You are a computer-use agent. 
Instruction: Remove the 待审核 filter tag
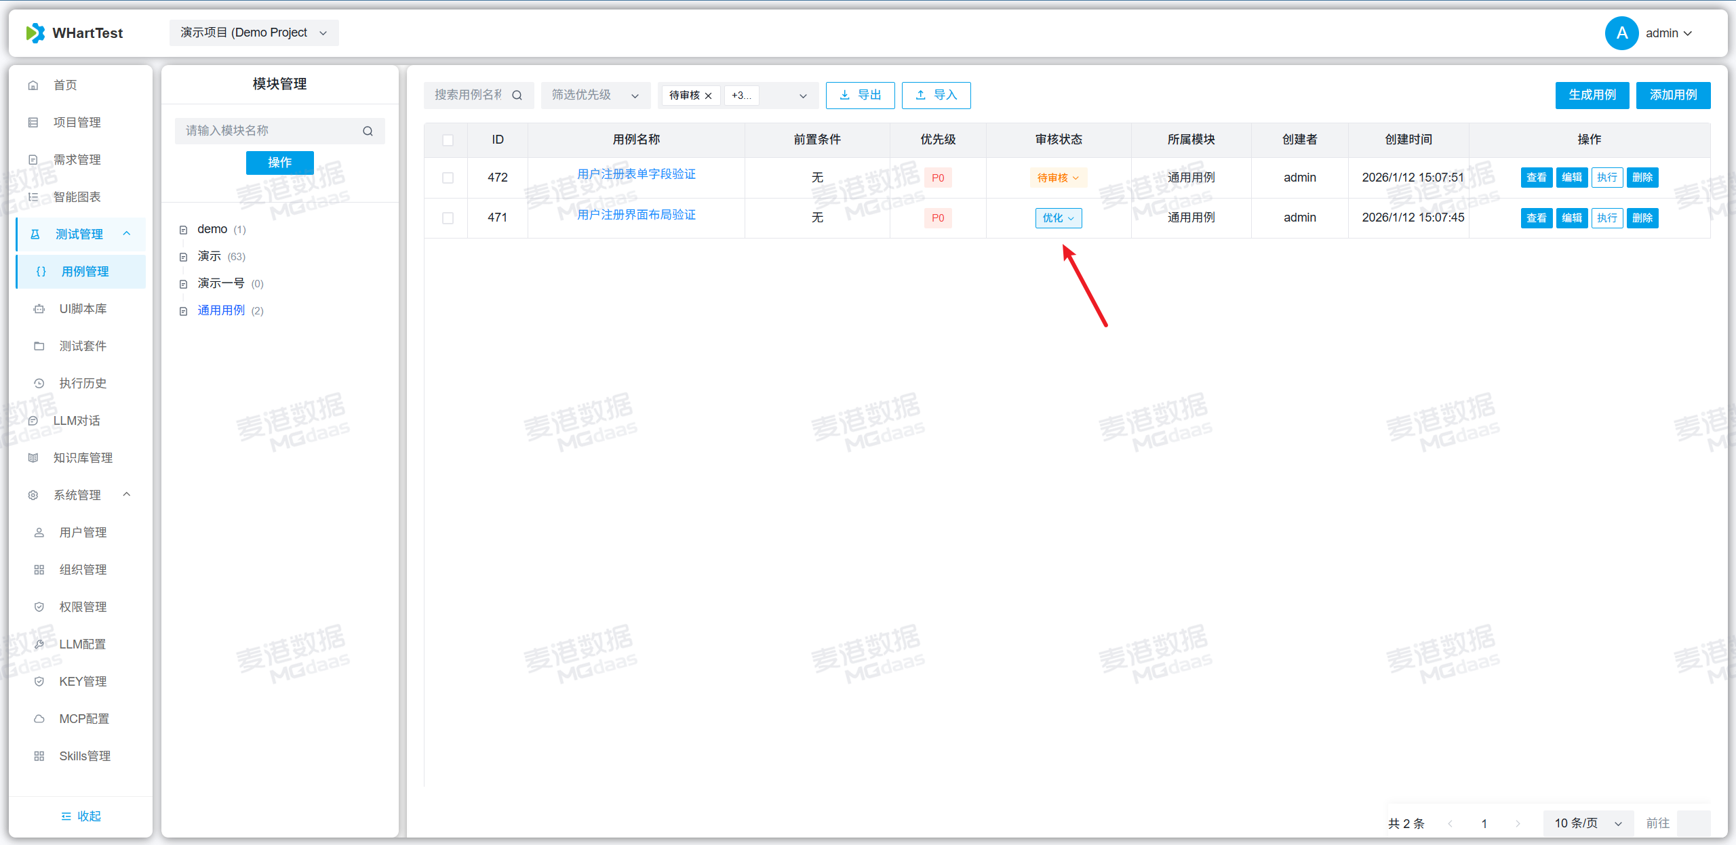coord(709,96)
